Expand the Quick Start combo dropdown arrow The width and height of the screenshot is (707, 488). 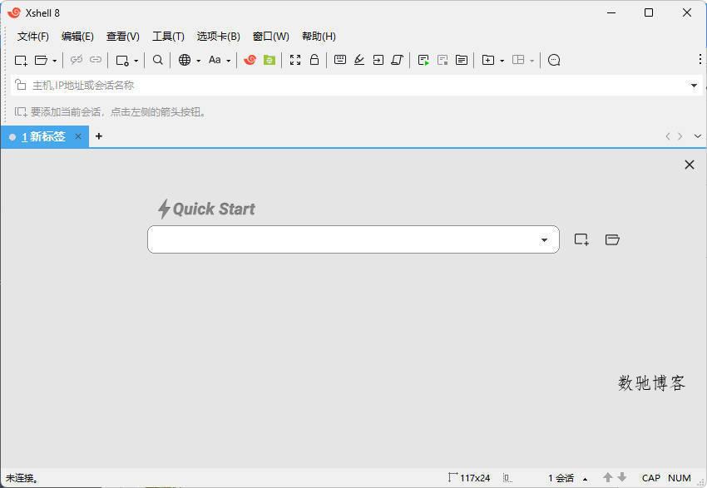tap(544, 239)
